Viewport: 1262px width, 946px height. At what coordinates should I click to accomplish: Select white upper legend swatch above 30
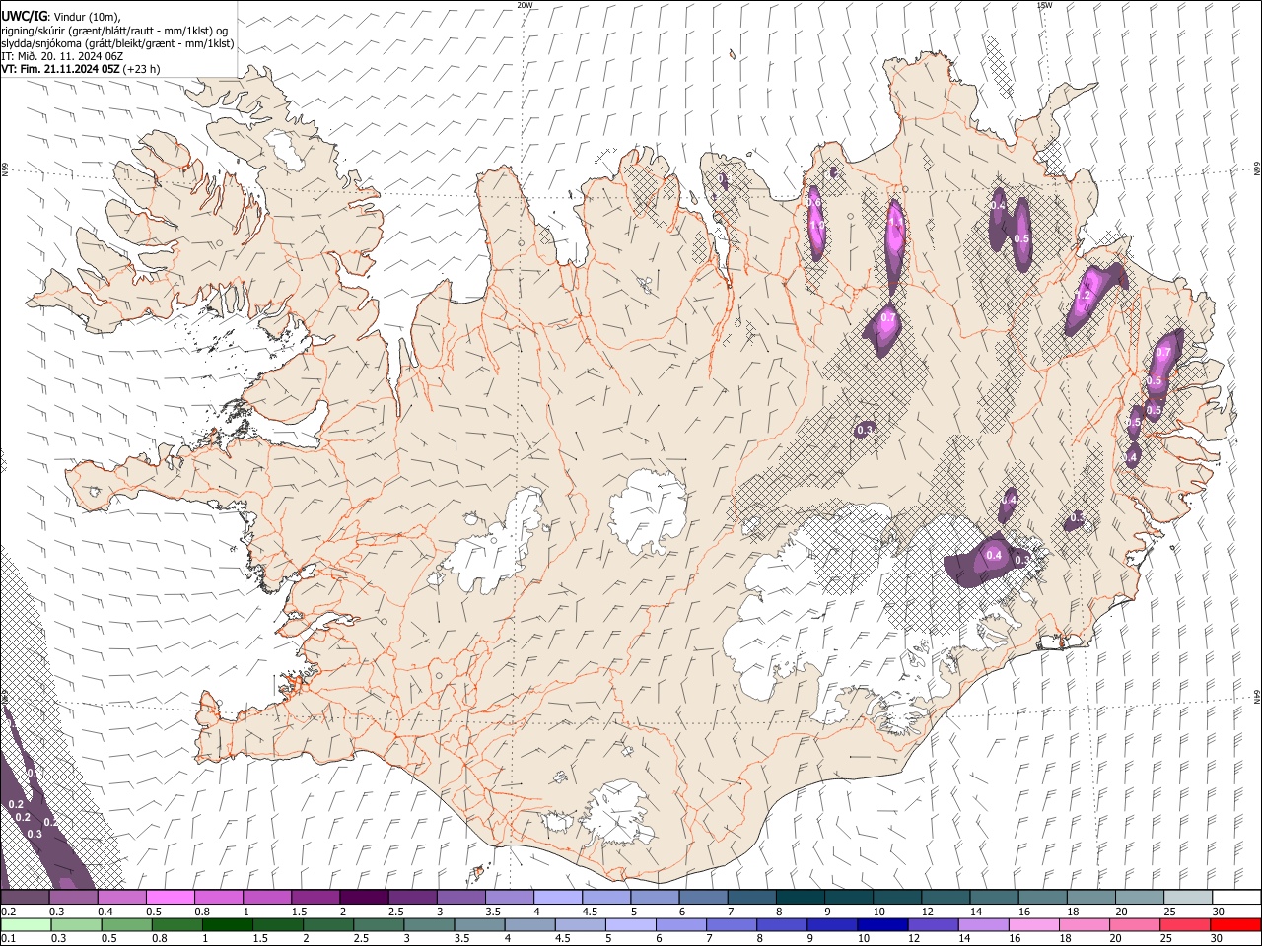click(1237, 897)
